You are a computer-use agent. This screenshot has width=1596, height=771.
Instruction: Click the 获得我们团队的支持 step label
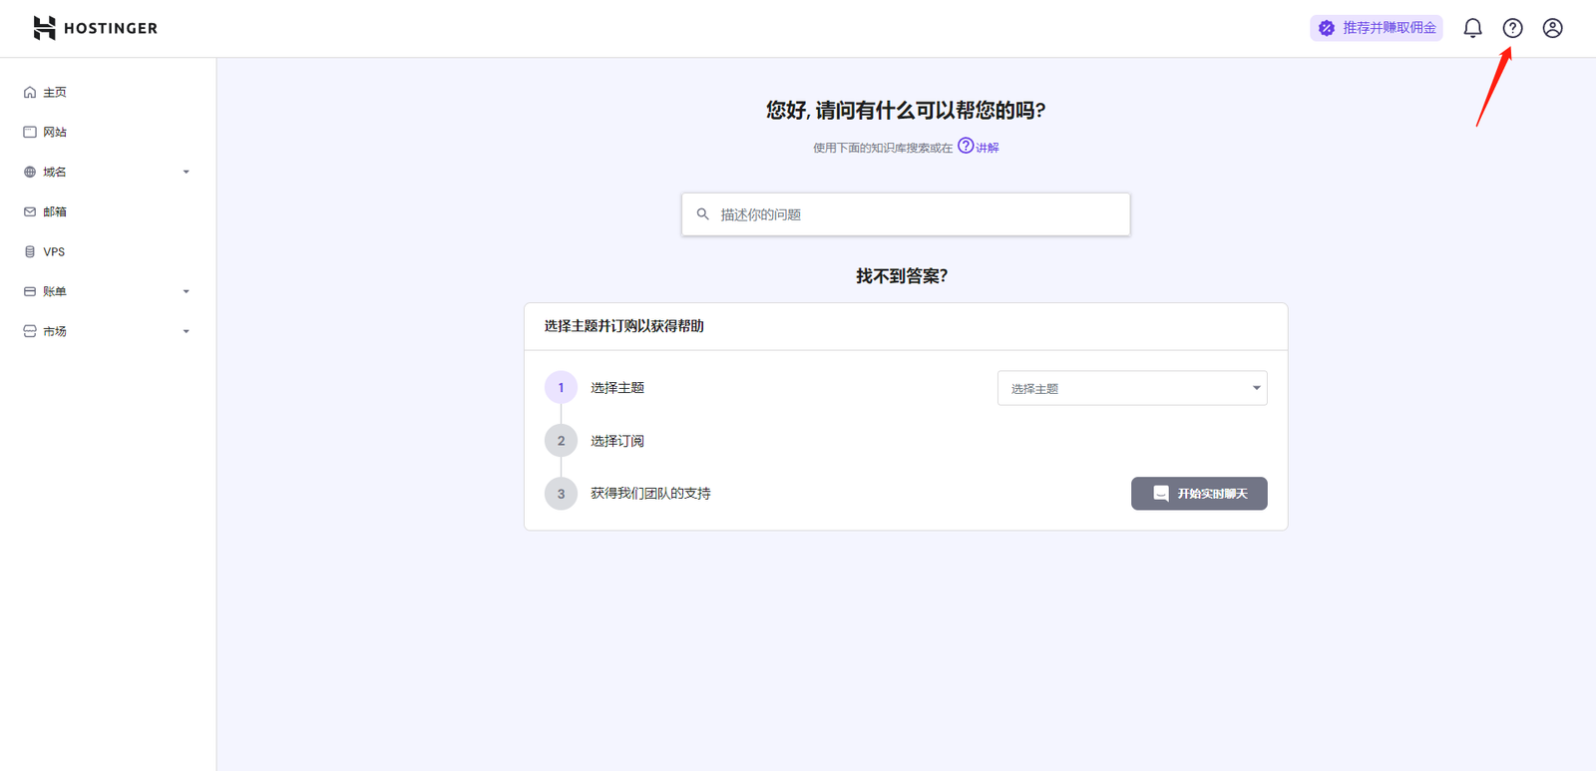(650, 494)
